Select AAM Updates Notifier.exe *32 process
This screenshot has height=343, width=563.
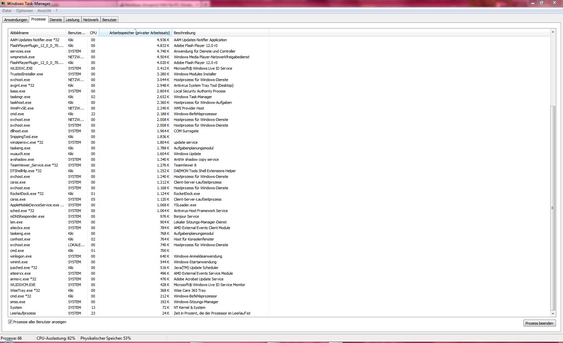[x=138, y=40]
